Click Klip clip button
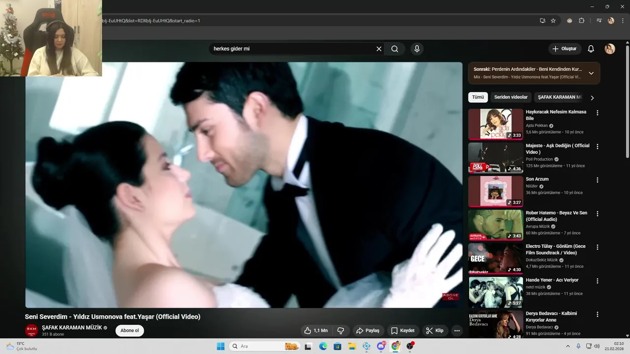Screen dimensions: 630x354 tap(435, 330)
